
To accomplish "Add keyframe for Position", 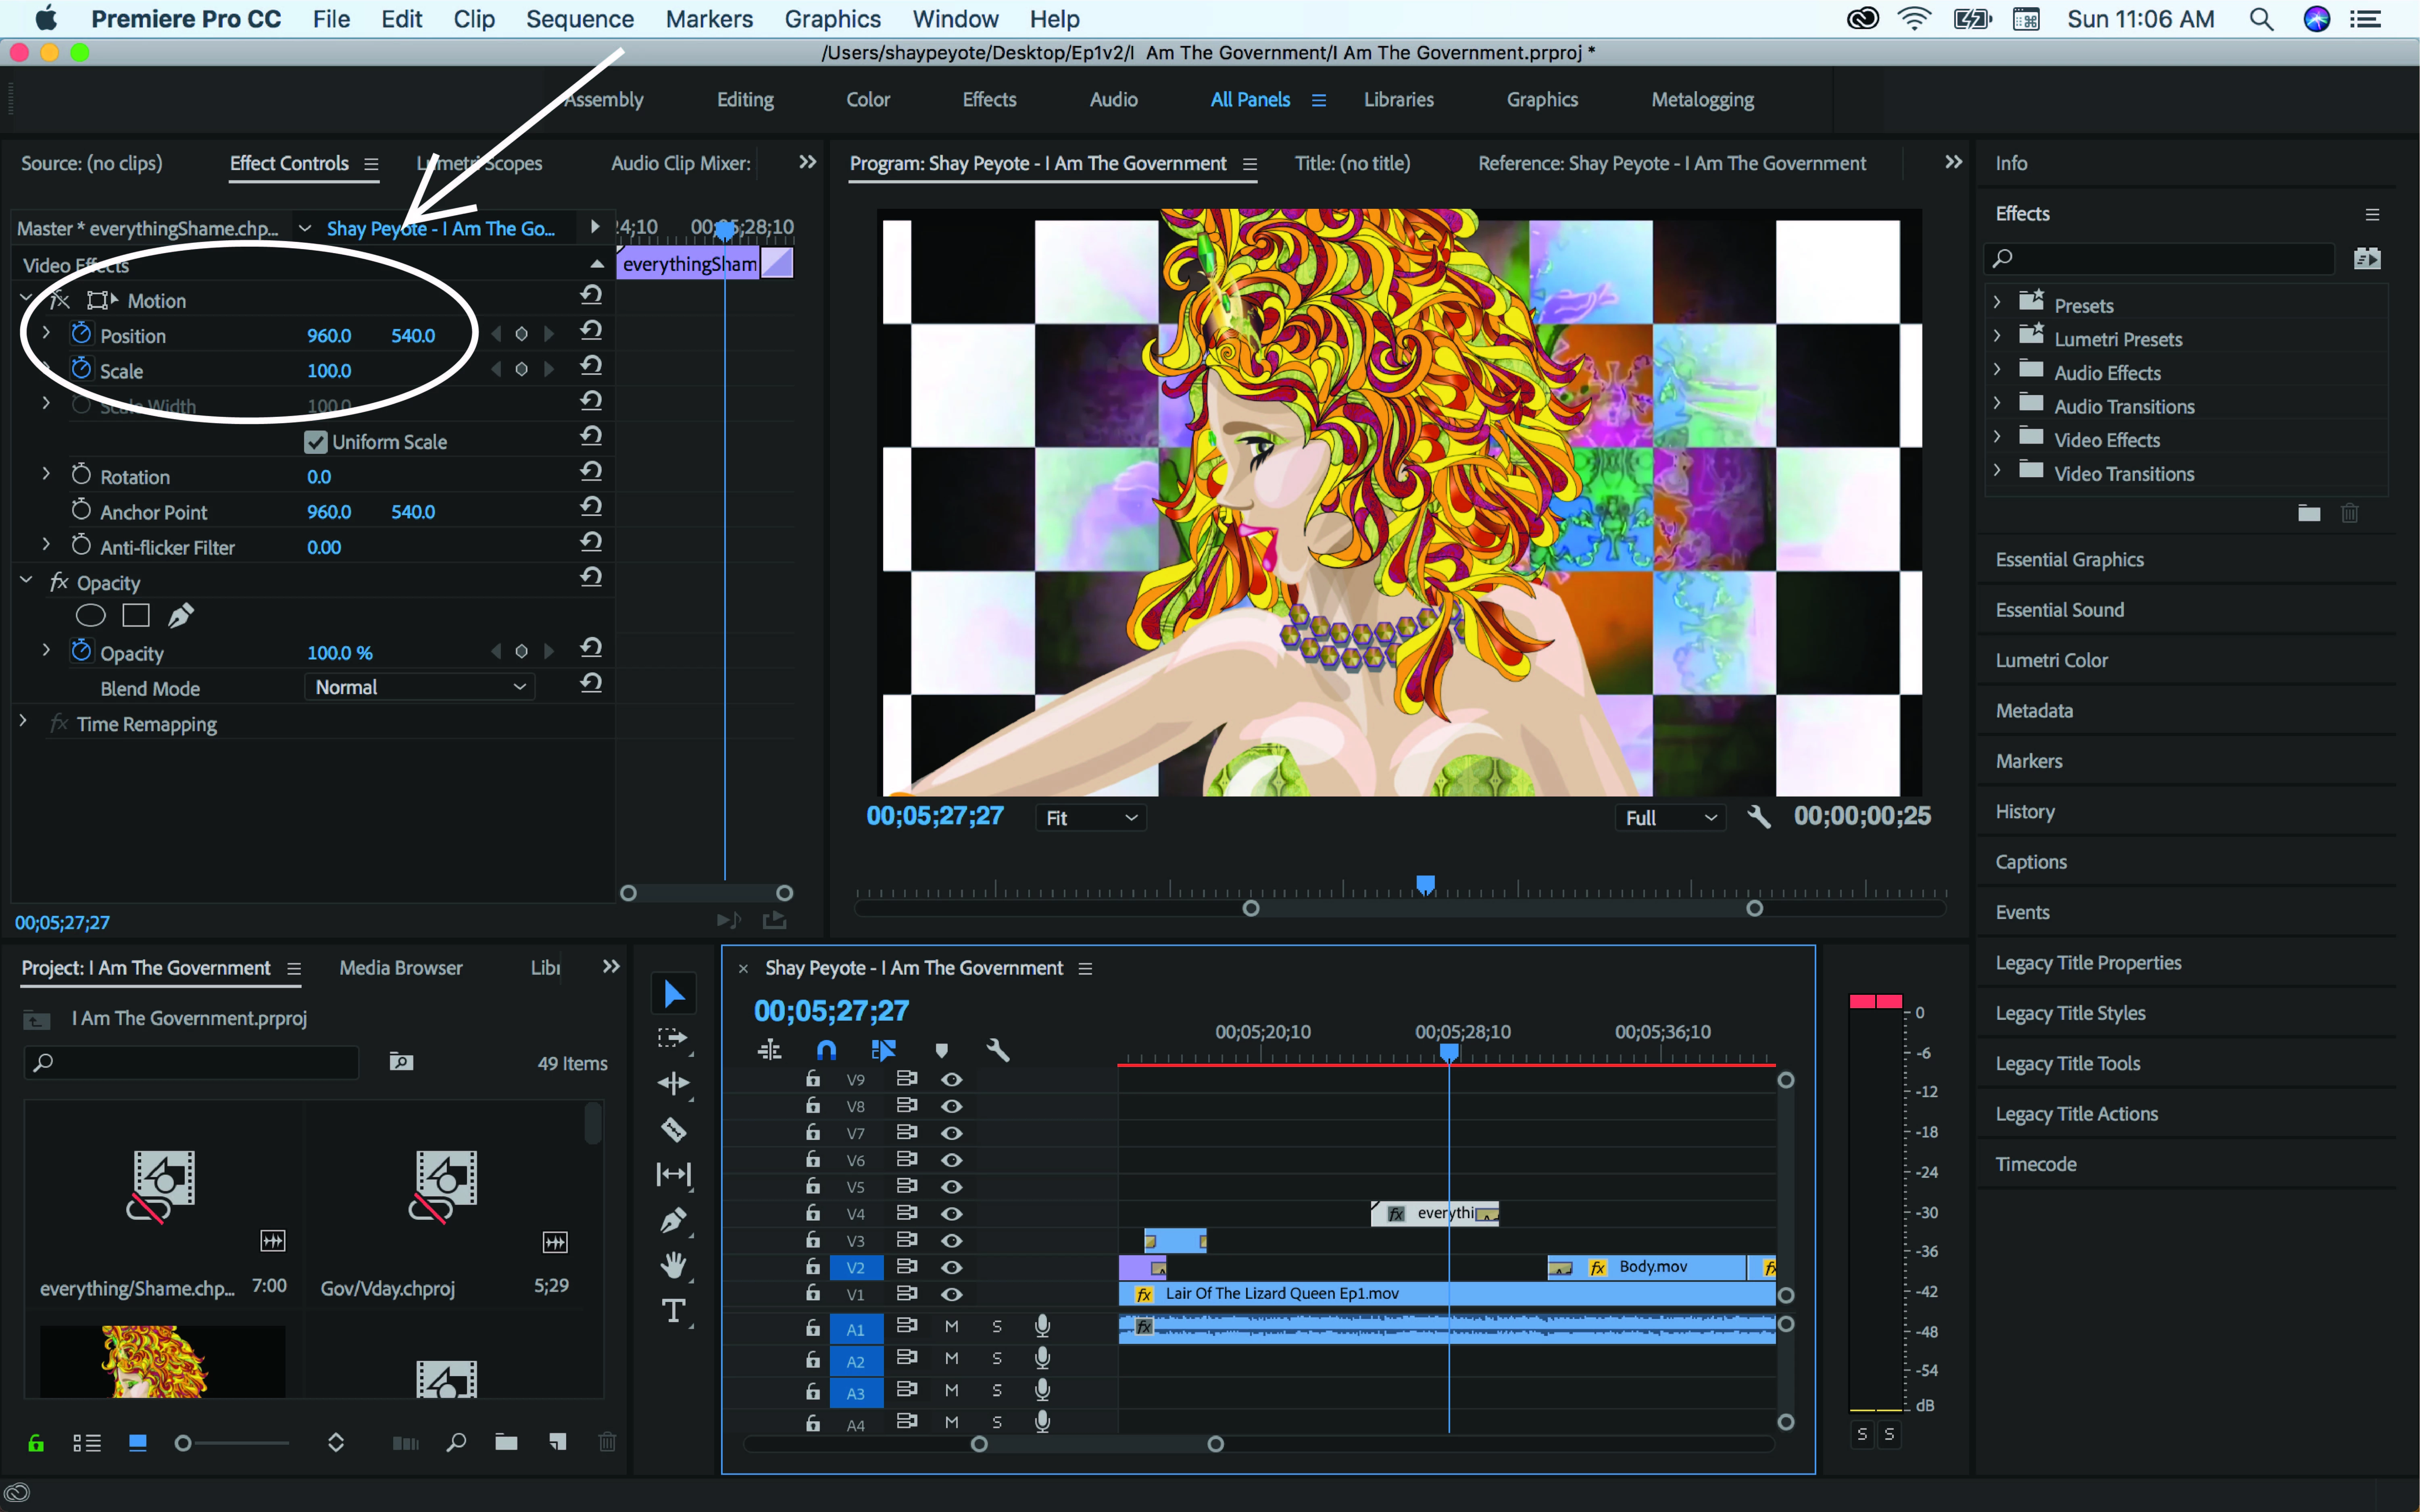I will 521,334.
